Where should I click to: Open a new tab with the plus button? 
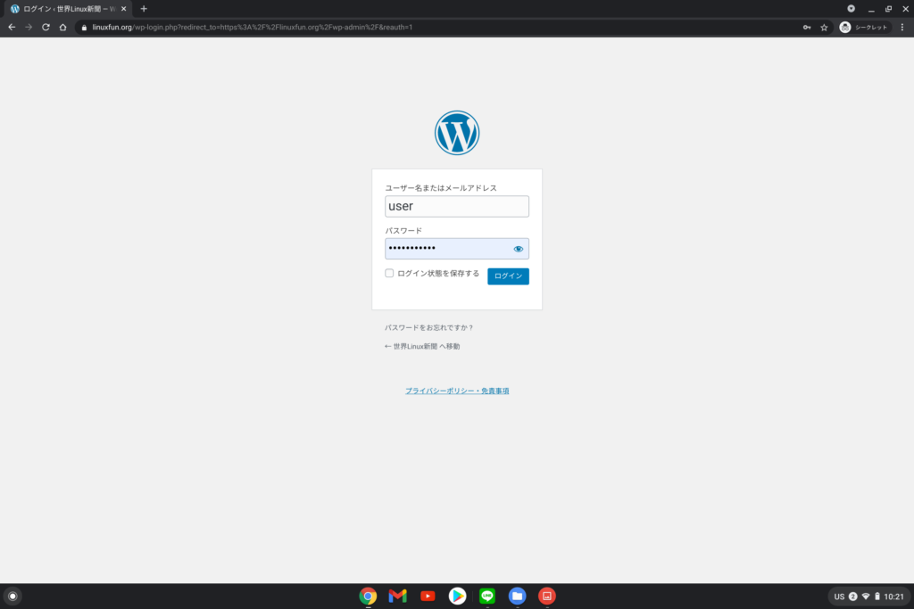[144, 9]
